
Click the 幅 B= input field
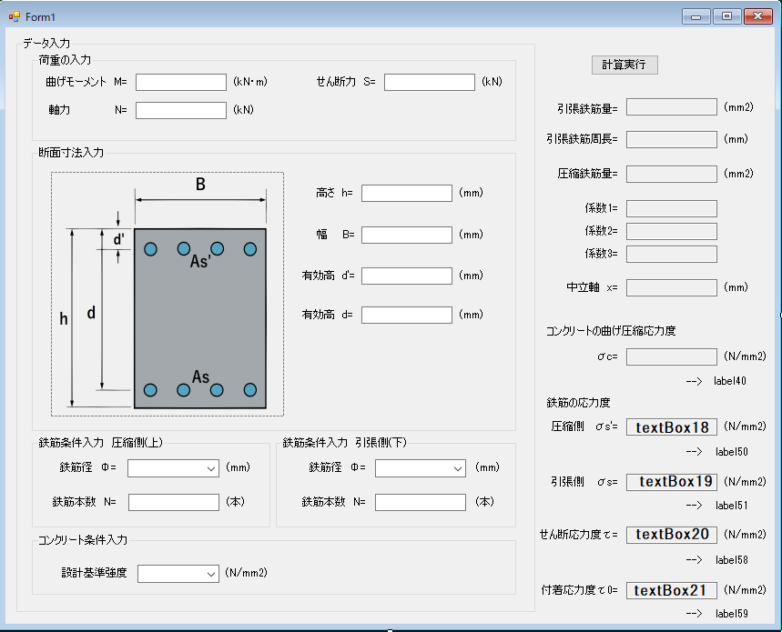407,236
